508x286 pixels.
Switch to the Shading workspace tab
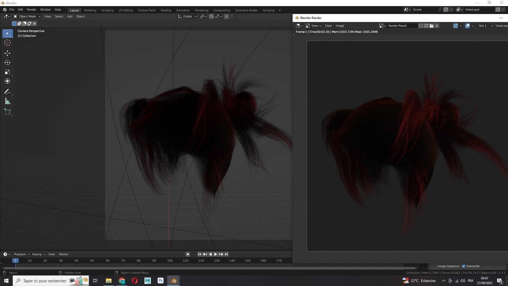coord(166,10)
